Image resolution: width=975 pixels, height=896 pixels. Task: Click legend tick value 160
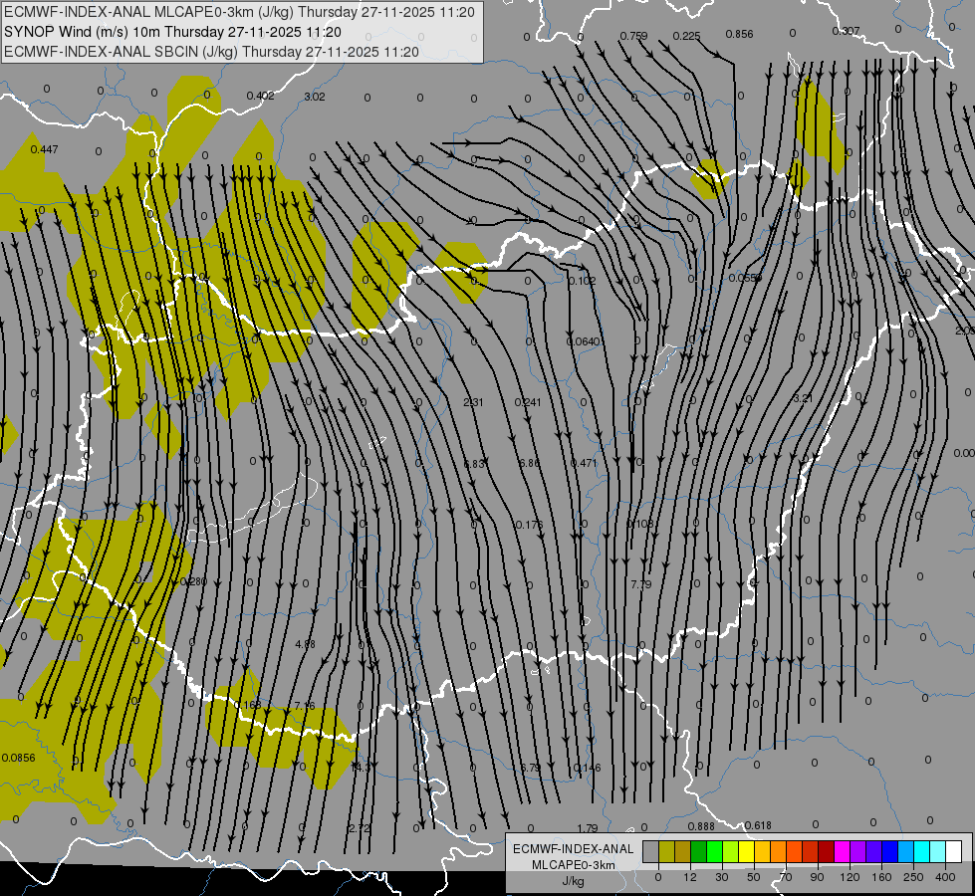[x=881, y=877]
